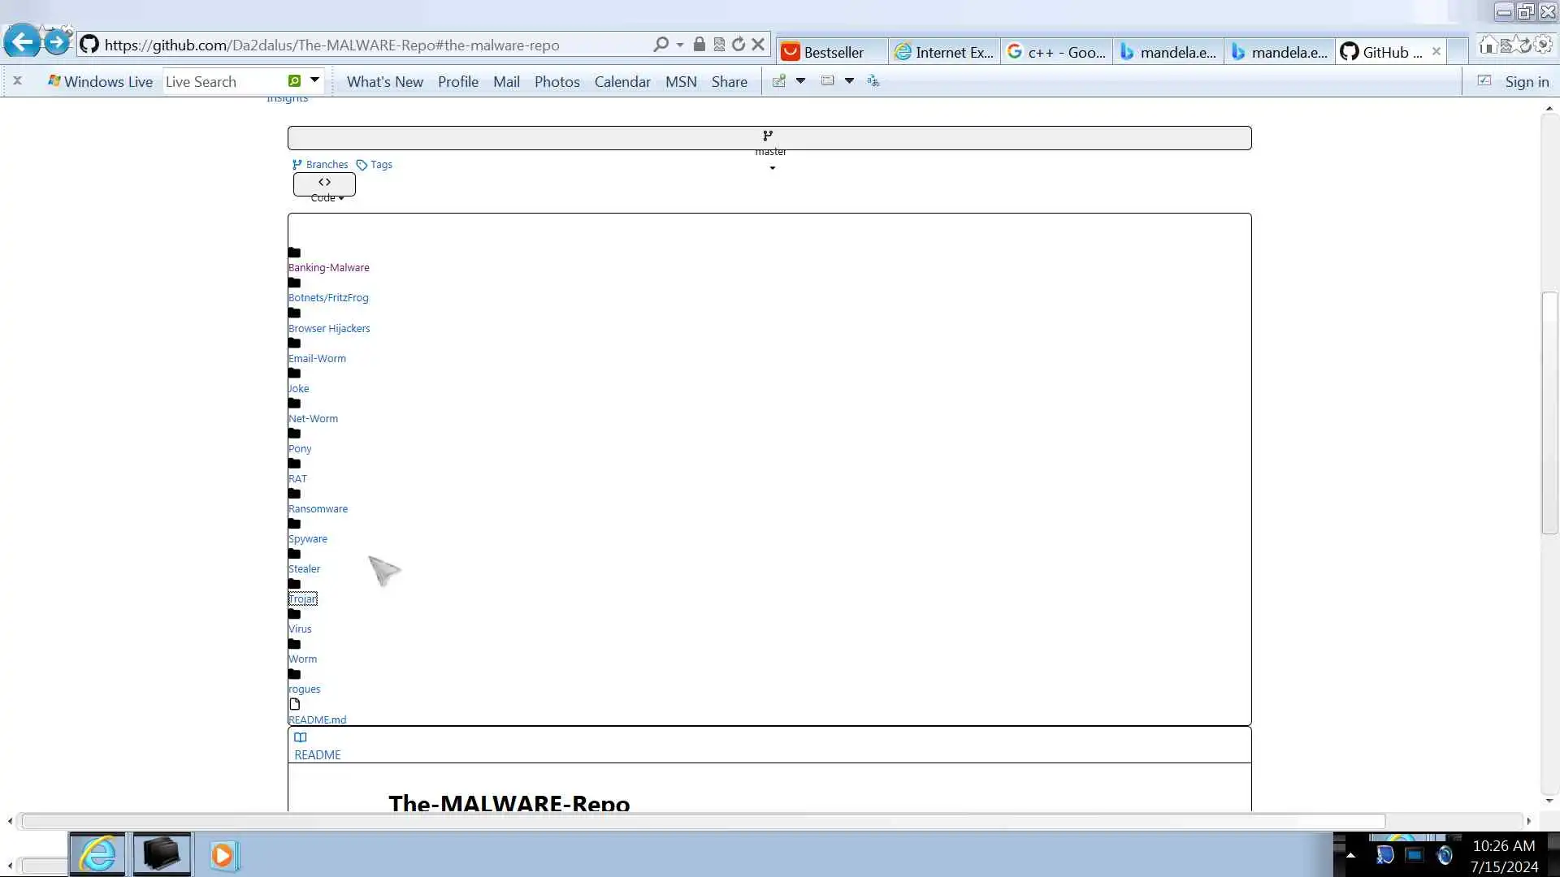
Task: Switch to the c++ Google tab
Action: point(1056,52)
